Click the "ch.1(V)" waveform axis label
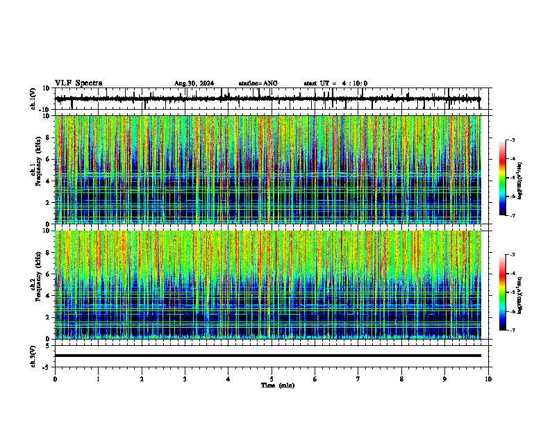This screenshot has height=425, width=550. [33, 99]
